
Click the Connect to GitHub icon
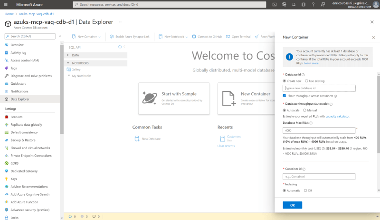(194, 37)
